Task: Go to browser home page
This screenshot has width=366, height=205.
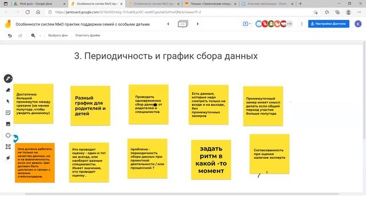Action: click(x=38, y=13)
